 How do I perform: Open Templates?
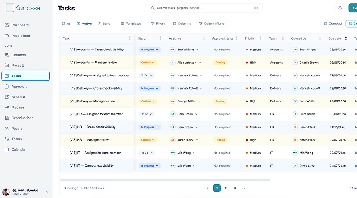point(131,24)
